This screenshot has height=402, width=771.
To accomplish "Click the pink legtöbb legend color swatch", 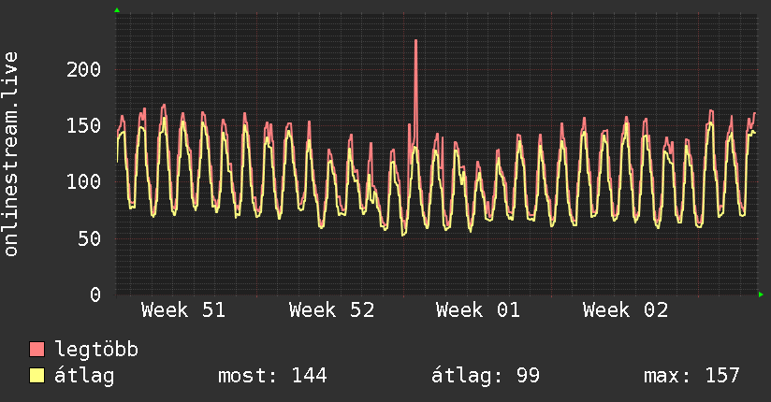I will 36,349.
